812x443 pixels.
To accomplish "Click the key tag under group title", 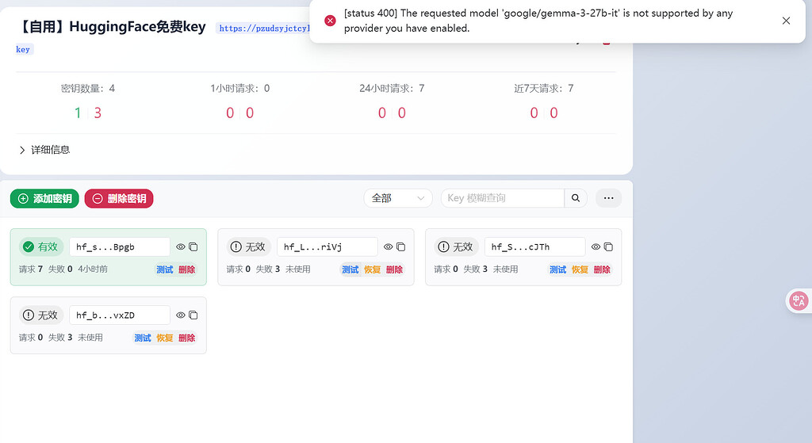I will (23, 50).
